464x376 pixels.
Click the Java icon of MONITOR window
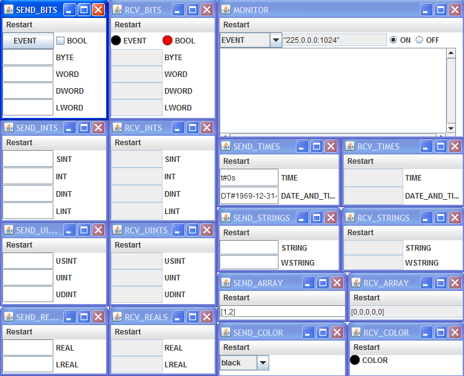226,10
